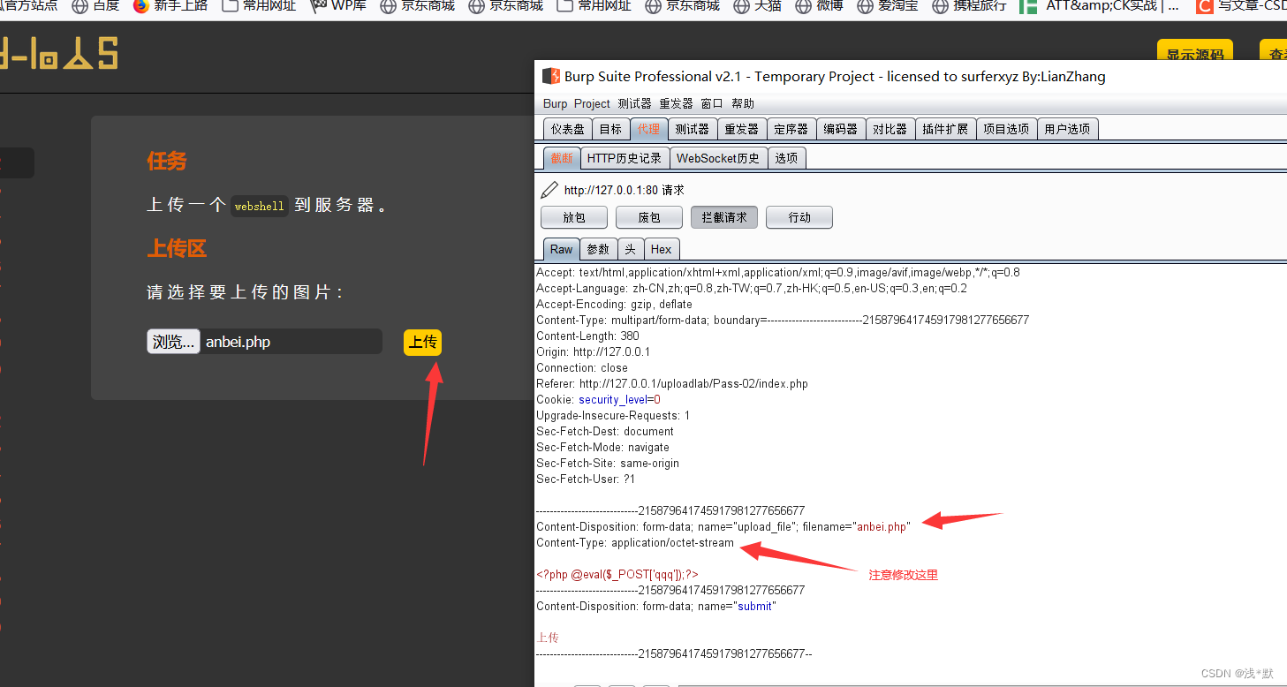
Task: Open the 爱淘宝 bookmark
Action: [887, 6]
